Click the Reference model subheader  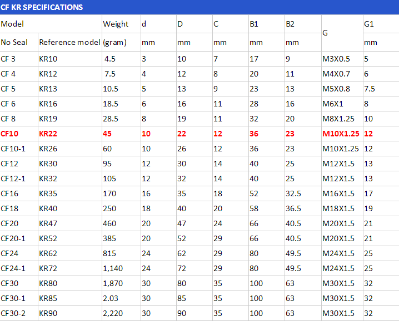tap(69, 42)
